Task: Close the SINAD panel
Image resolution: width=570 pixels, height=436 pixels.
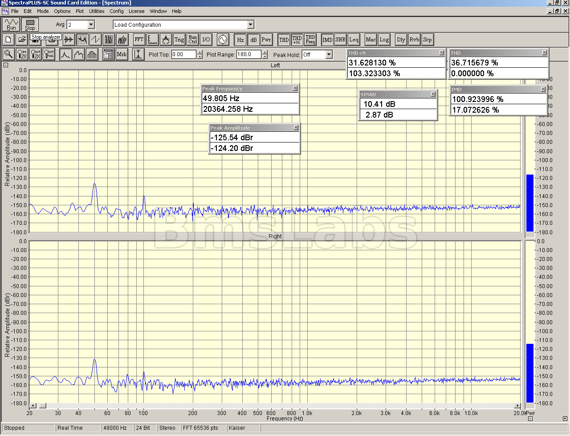Action: coord(433,94)
